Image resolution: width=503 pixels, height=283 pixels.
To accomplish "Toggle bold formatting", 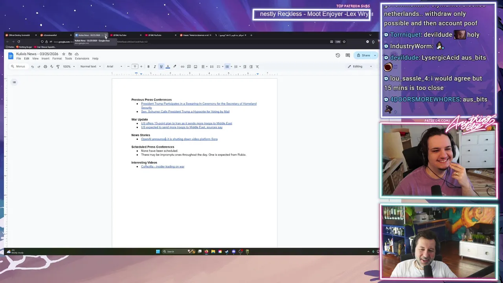I will (x=148, y=66).
